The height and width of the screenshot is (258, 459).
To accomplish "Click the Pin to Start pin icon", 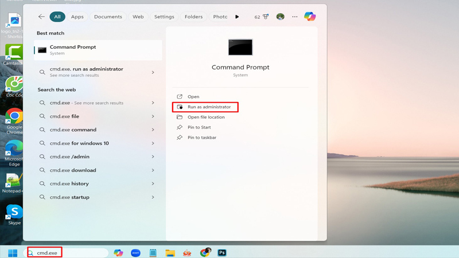I will 180,127.
